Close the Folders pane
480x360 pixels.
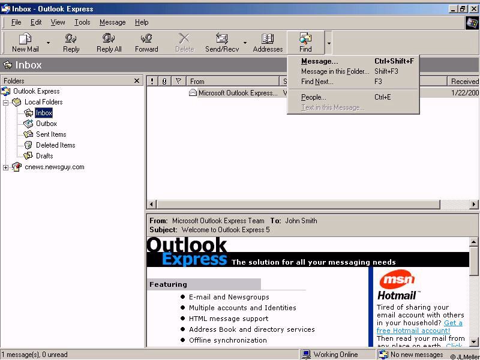[x=137, y=81]
